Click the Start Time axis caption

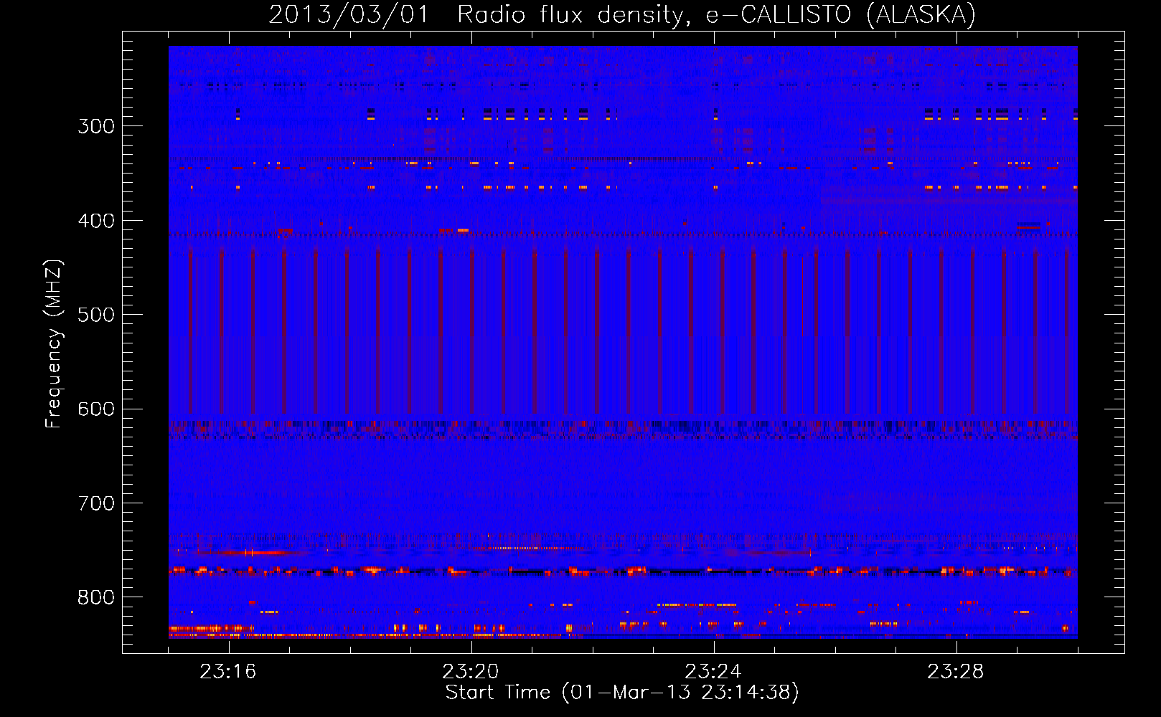pyautogui.click(x=622, y=693)
